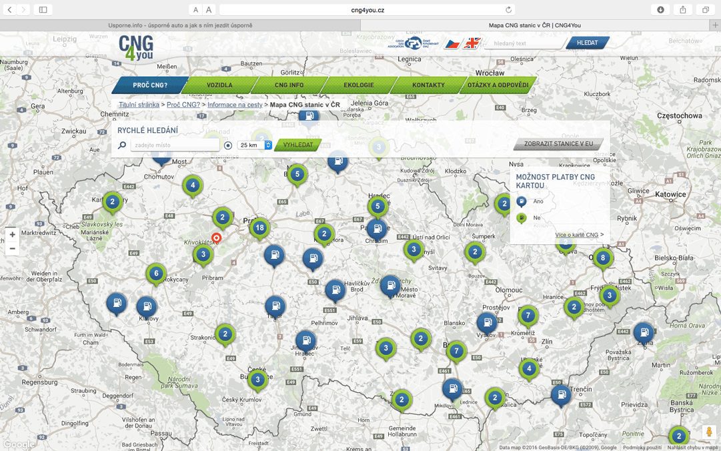This screenshot has width=721, height=451.
Task: Follow the Titulní stránka breadcrumb link
Action: (x=139, y=105)
